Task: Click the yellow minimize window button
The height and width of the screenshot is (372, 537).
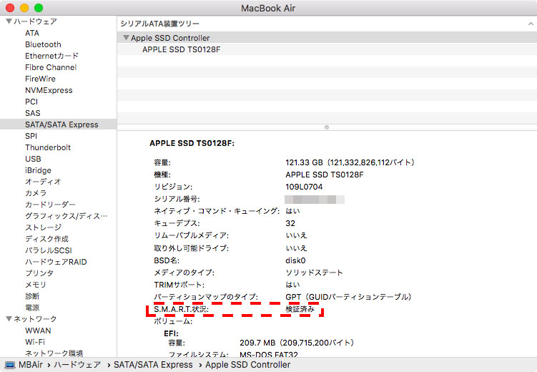Action: 24,8
